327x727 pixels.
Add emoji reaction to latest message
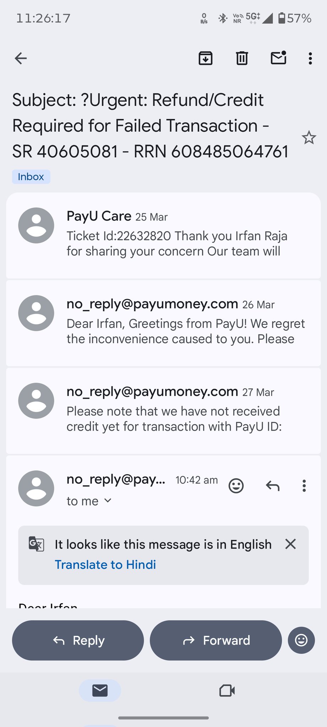[236, 486]
